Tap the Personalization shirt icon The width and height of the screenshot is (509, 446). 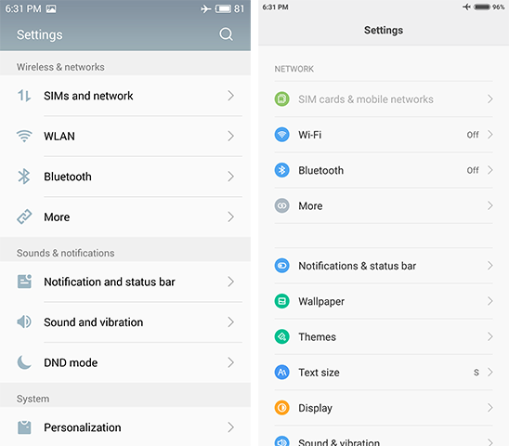click(x=24, y=427)
